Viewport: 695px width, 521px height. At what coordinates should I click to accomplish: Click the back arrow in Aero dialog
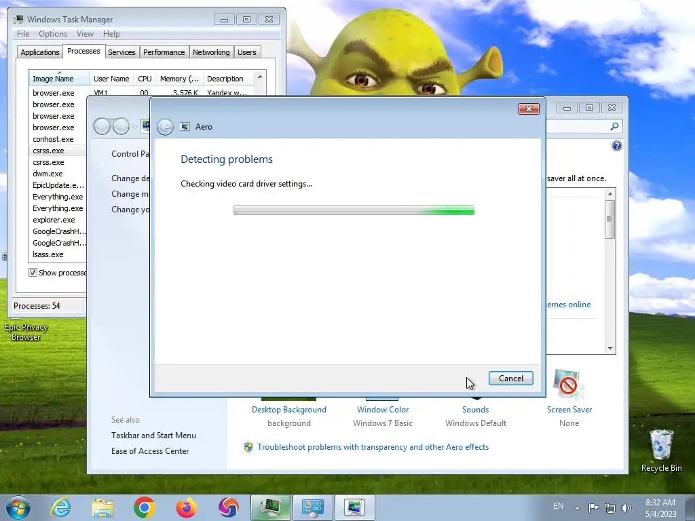click(166, 127)
